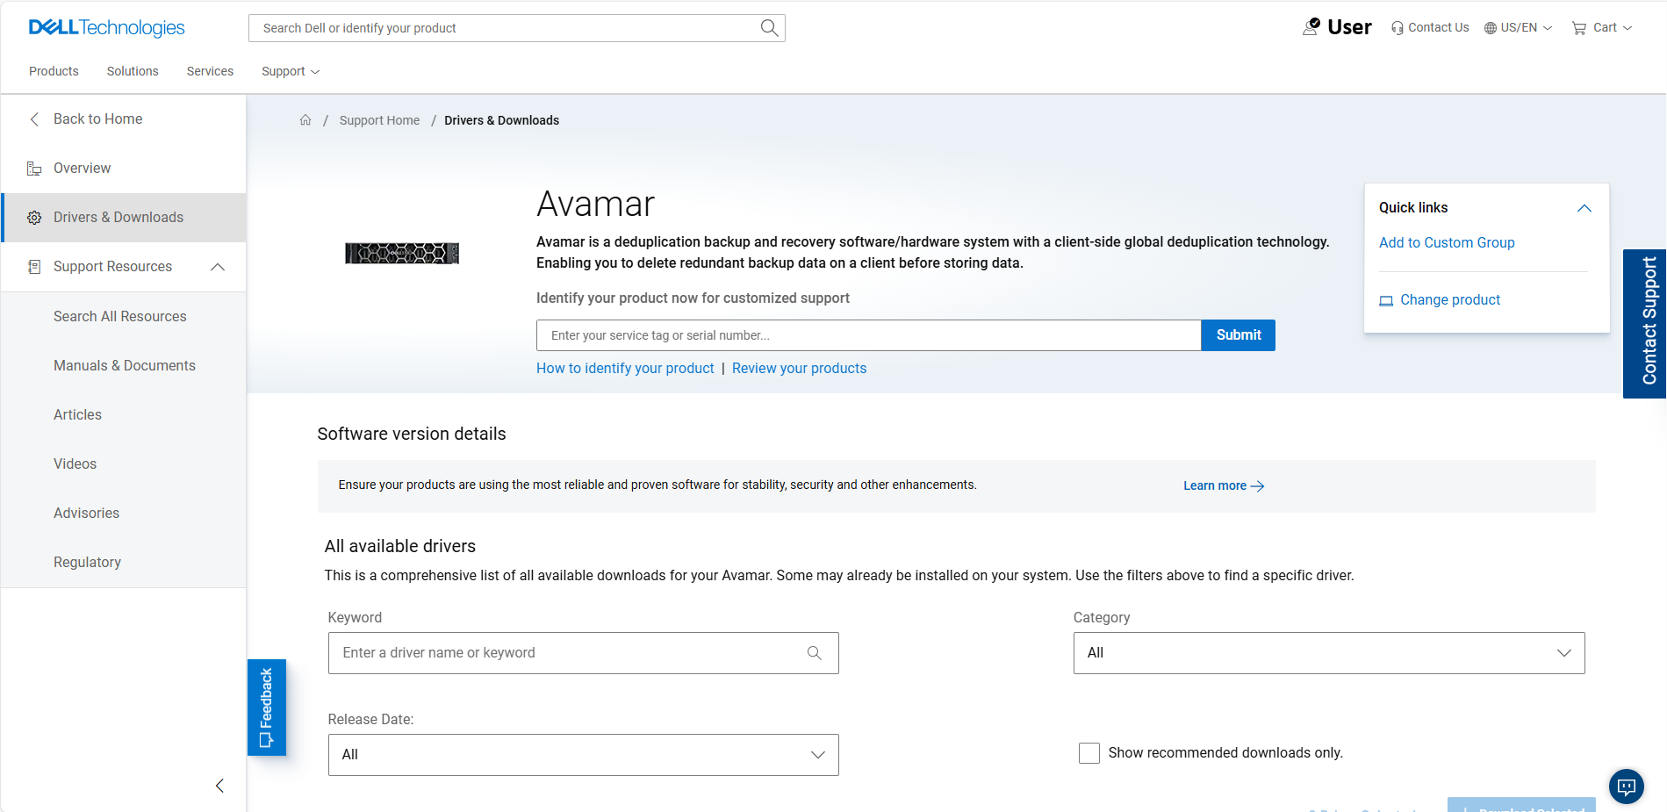Open the Support menu

pyautogui.click(x=290, y=71)
